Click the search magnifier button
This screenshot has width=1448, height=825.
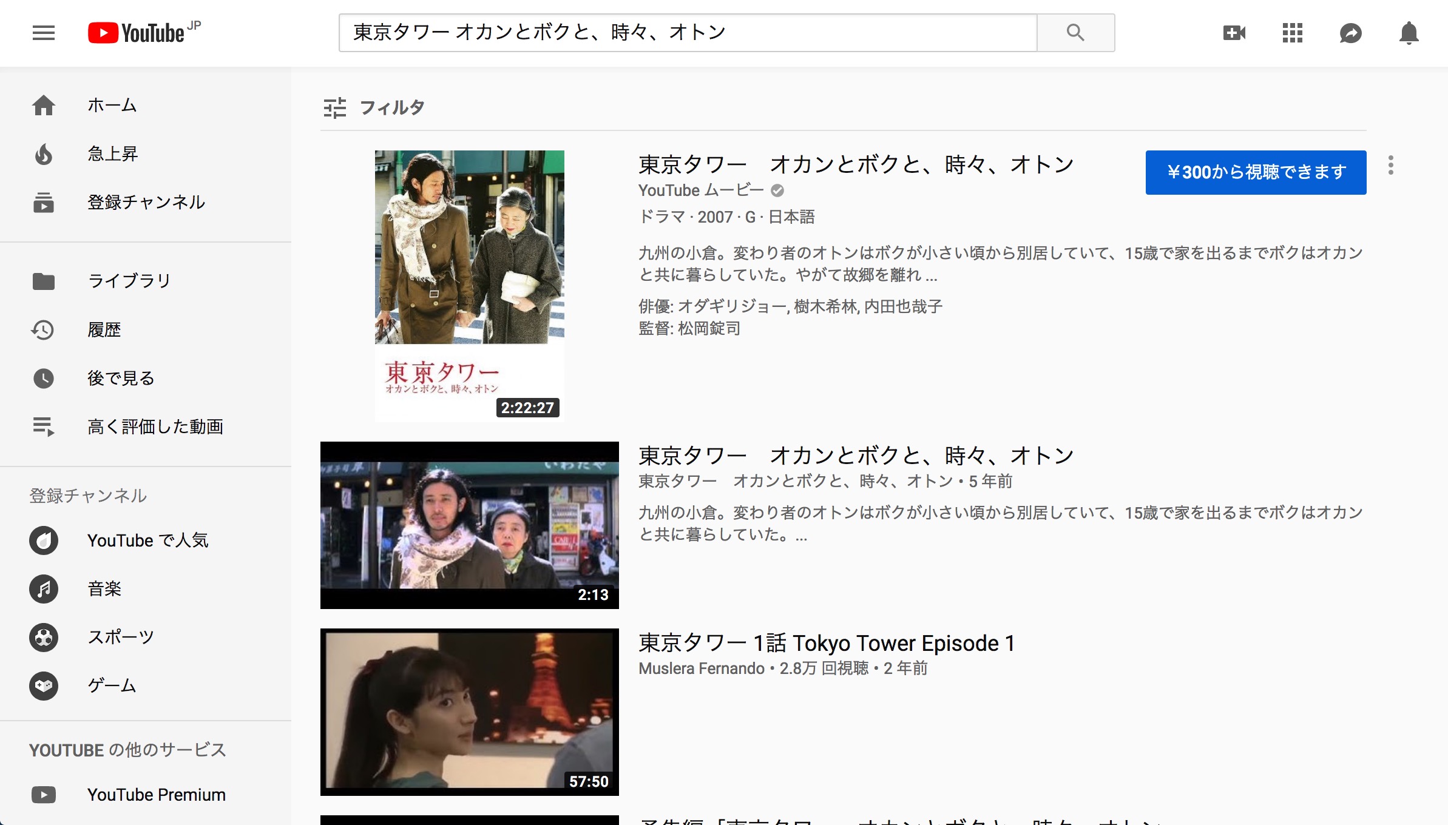(x=1075, y=33)
